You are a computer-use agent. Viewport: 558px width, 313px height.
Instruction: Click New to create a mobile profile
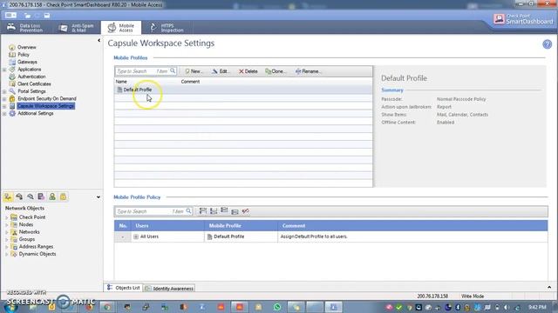click(194, 71)
